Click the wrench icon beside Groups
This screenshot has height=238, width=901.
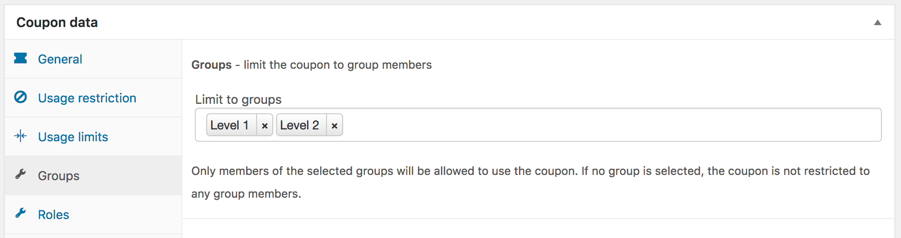(x=20, y=174)
